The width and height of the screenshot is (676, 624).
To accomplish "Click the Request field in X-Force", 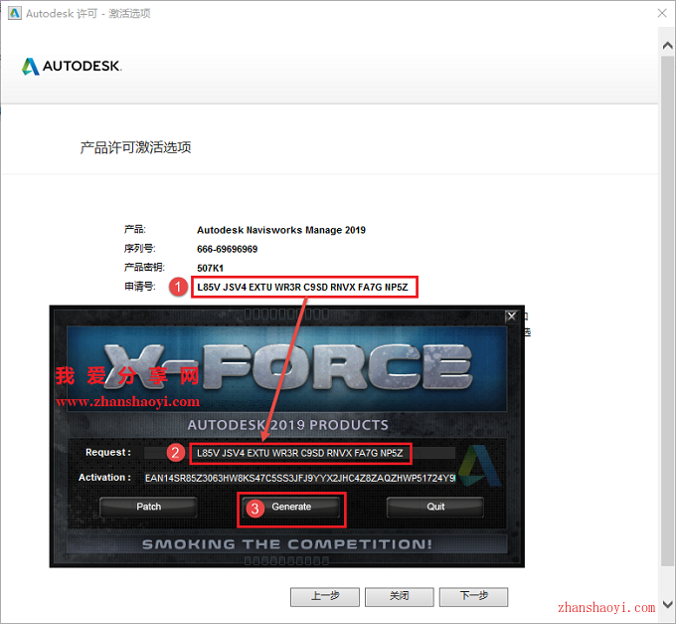I will pyautogui.click(x=299, y=453).
